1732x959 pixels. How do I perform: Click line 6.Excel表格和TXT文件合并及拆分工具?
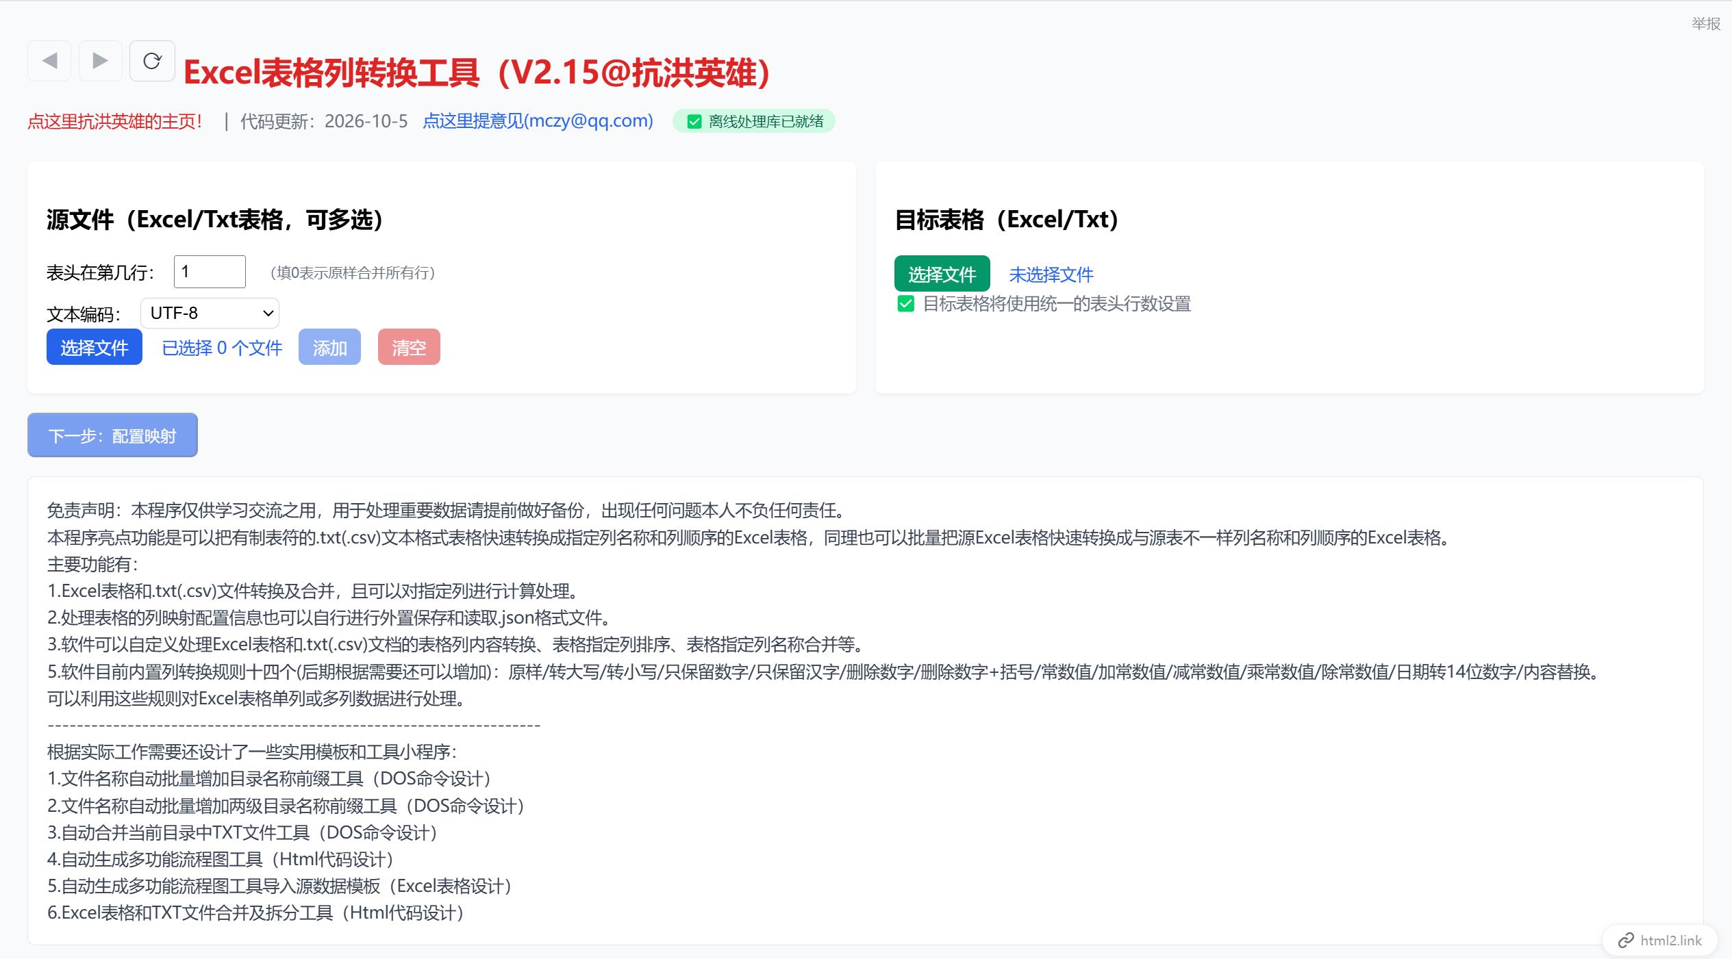256,912
